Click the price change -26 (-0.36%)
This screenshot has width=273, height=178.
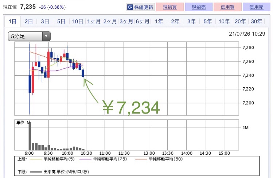(52, 7)
